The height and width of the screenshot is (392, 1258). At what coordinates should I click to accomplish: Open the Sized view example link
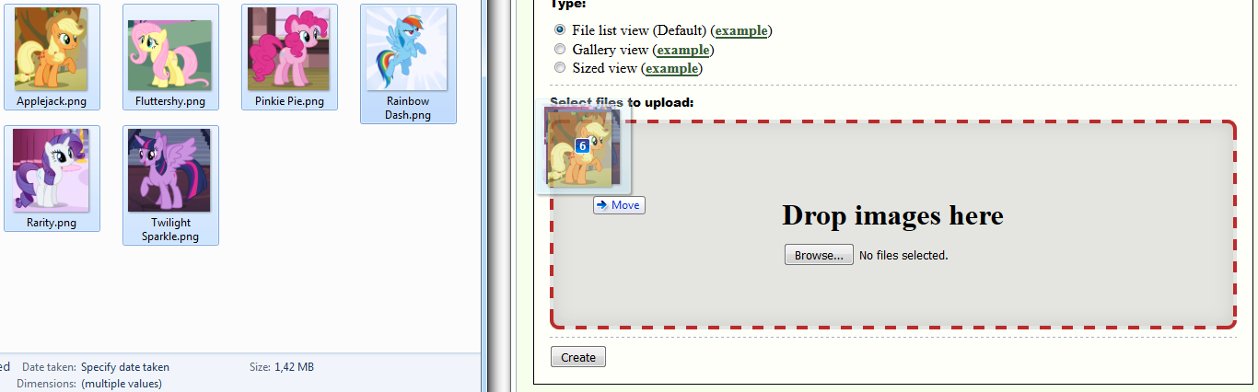tap(672, 68)
